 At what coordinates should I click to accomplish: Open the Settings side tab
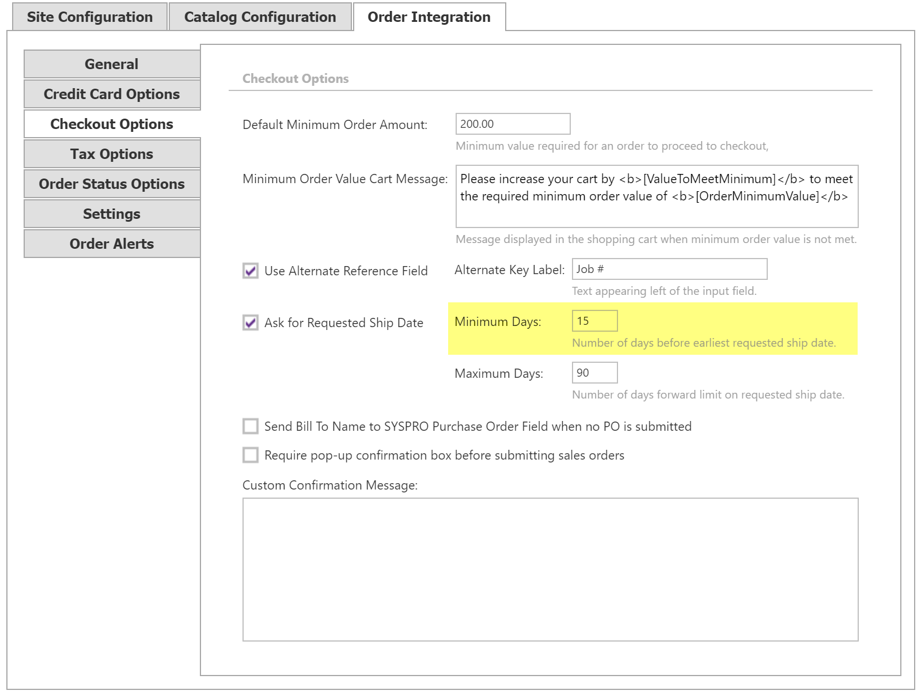(x=112, y=214)
